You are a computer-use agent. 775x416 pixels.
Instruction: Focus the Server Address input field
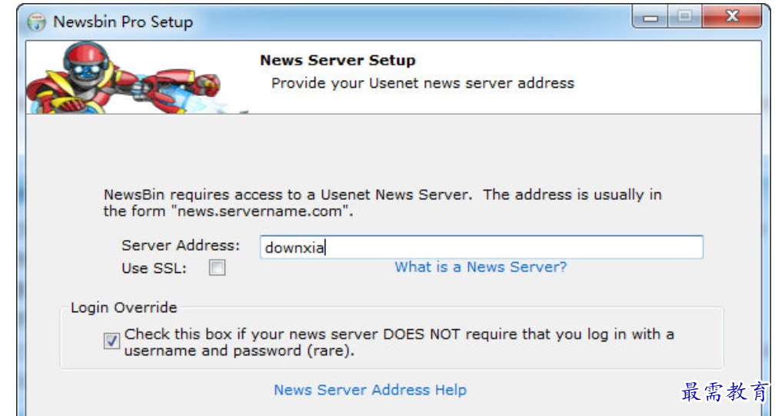pos(481,247)
